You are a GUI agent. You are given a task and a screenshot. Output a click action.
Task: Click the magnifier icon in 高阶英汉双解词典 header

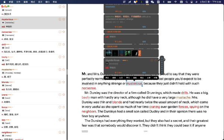[156, 32]
